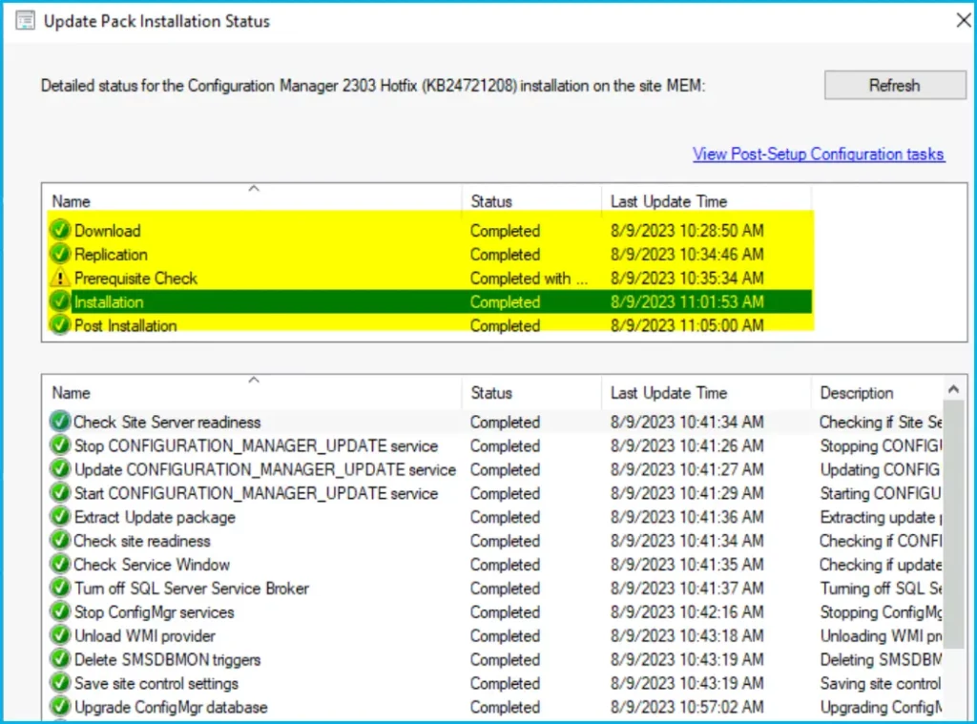Click green check icon beside Installation row
The width and height of the screenshot is (977, 724).
60,301
